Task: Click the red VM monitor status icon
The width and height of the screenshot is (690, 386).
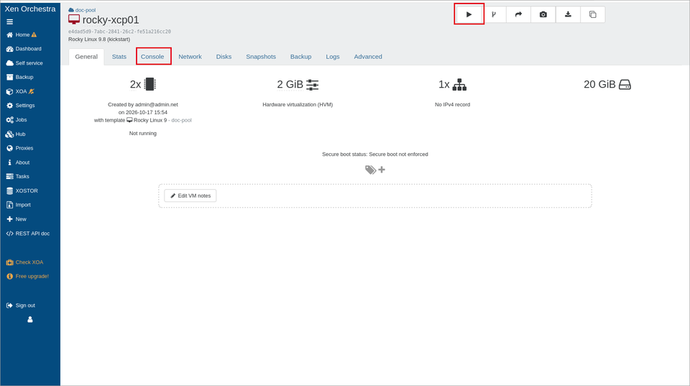Action: click(x=74, y=20)
